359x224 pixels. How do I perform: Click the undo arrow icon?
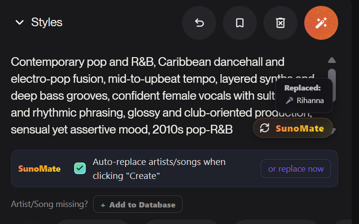[199, 23]
